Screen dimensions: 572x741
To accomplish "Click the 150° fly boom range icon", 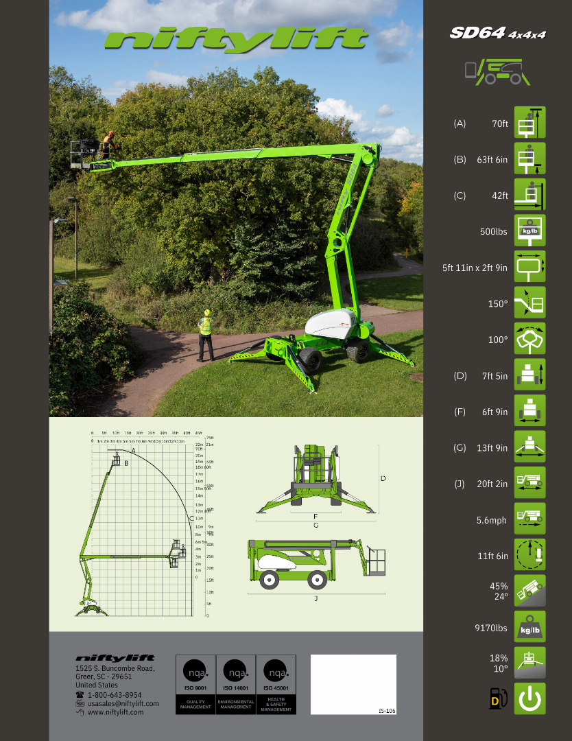I will coord(529,303).
